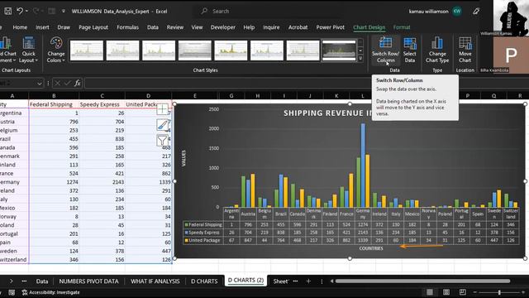Image resolution: width=529 pixels, height=298 pixels.
Task: Open the Insert ribbon tab
Action: 42,27
